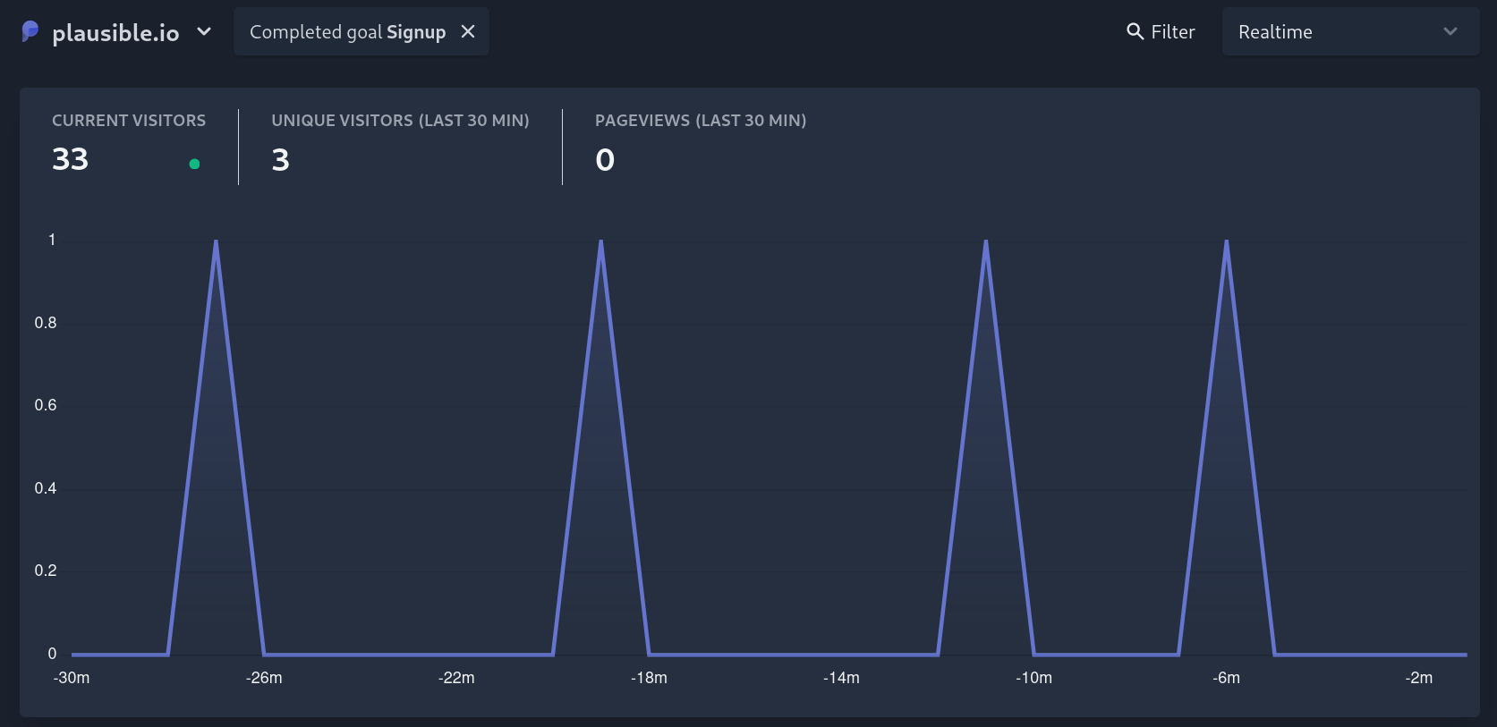This screenshot has height=727, width=1497.
Task: Remove the Completed goal Signup filter
Action: 468,31
